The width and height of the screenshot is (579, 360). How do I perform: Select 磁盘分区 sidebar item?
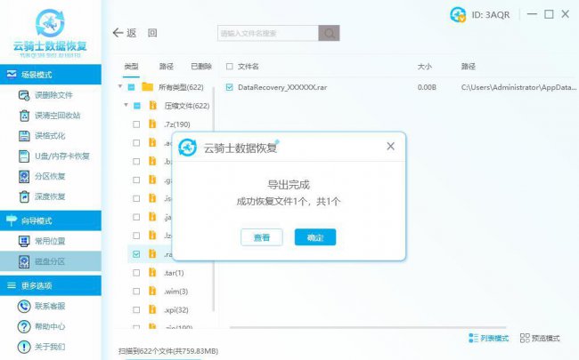pos(51,261)
